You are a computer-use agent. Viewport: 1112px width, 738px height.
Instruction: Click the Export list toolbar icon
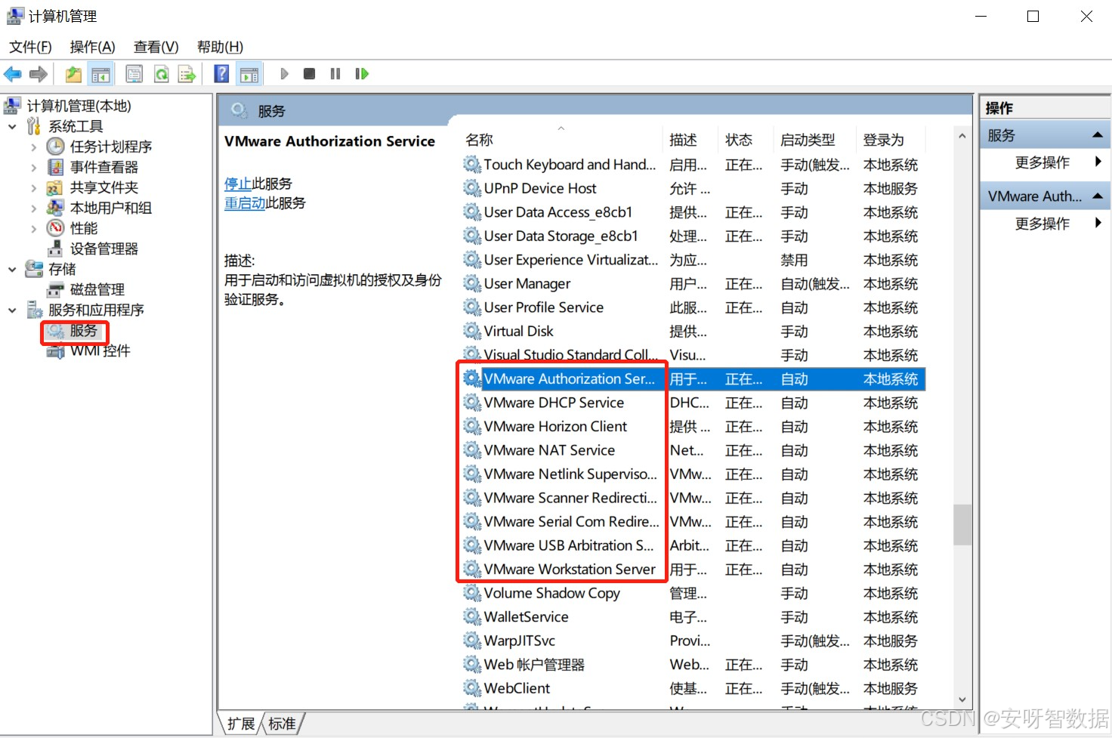[187, 74]
